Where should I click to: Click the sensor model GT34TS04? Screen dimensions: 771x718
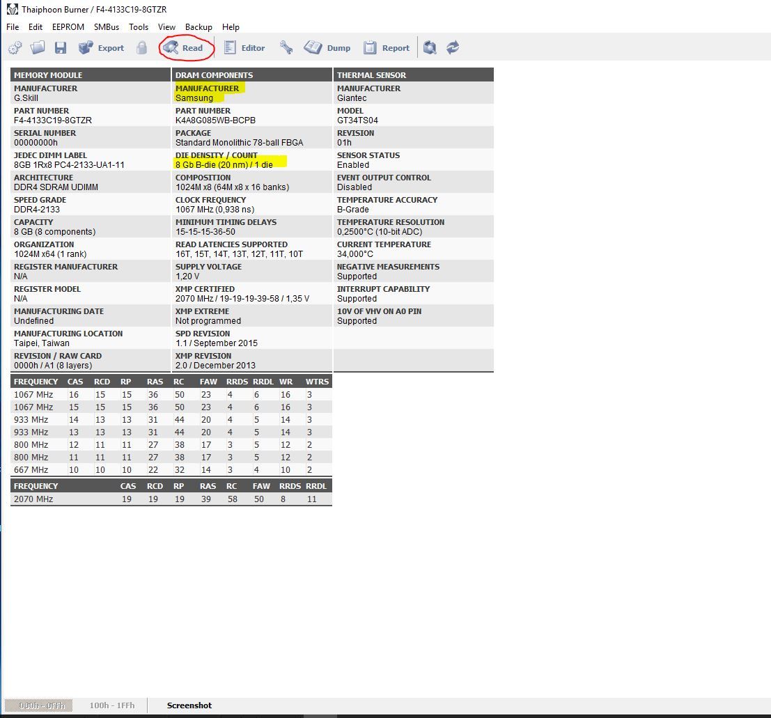tap(357, 120)
